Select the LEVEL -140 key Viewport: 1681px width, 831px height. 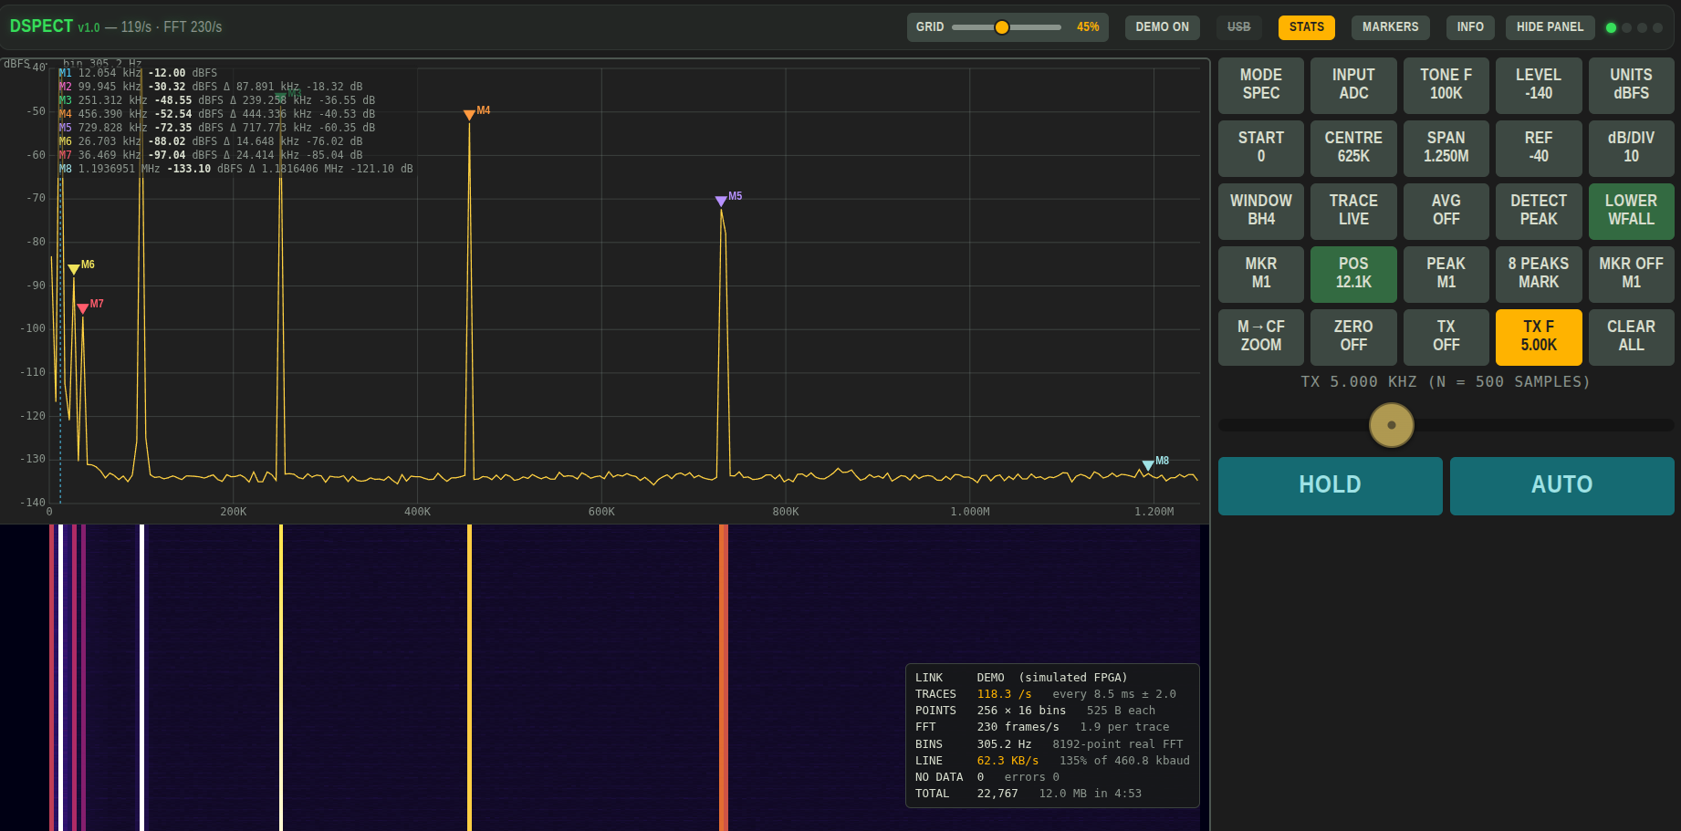[1538, 85]
